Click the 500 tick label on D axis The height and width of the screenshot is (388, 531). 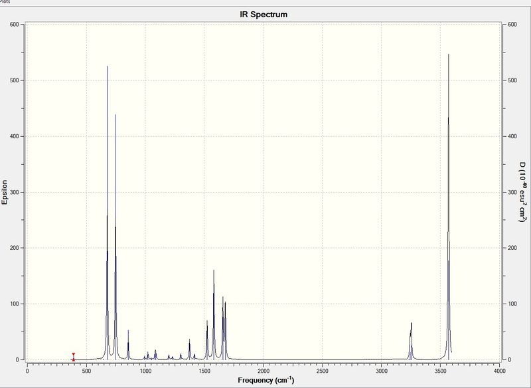512,80
